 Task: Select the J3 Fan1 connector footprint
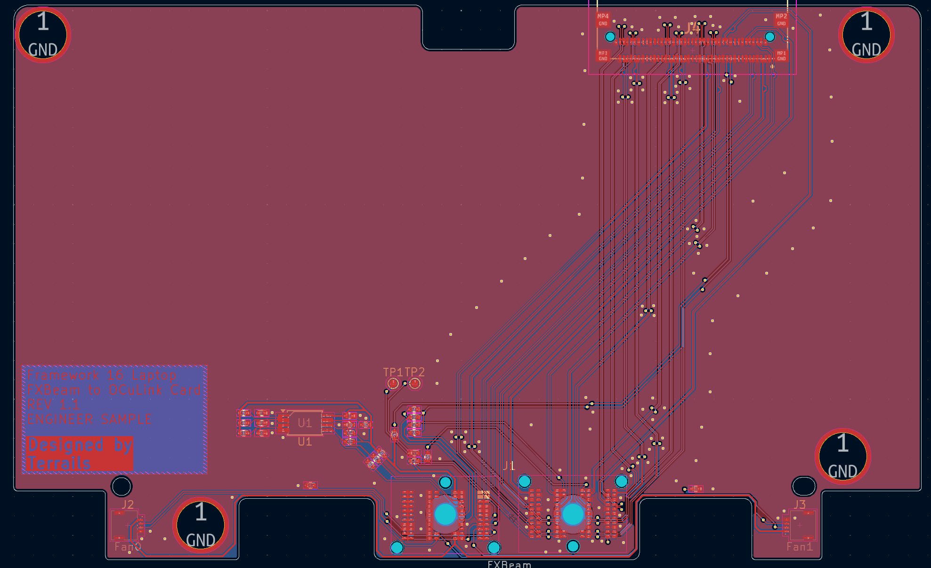coord(799,525)
